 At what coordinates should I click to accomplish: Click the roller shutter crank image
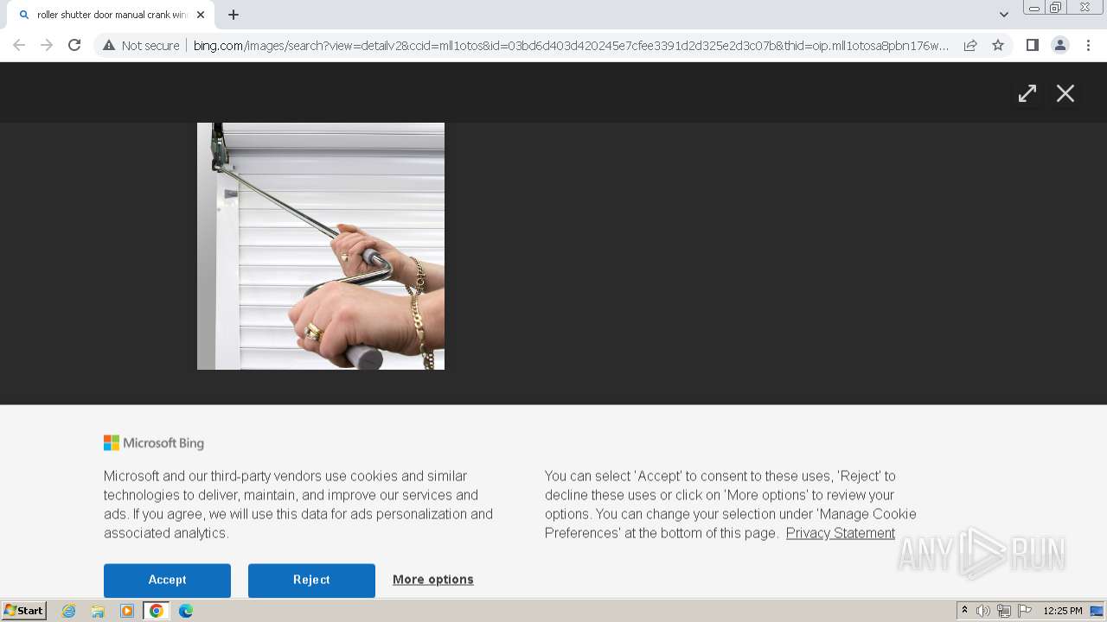(321, 246)
